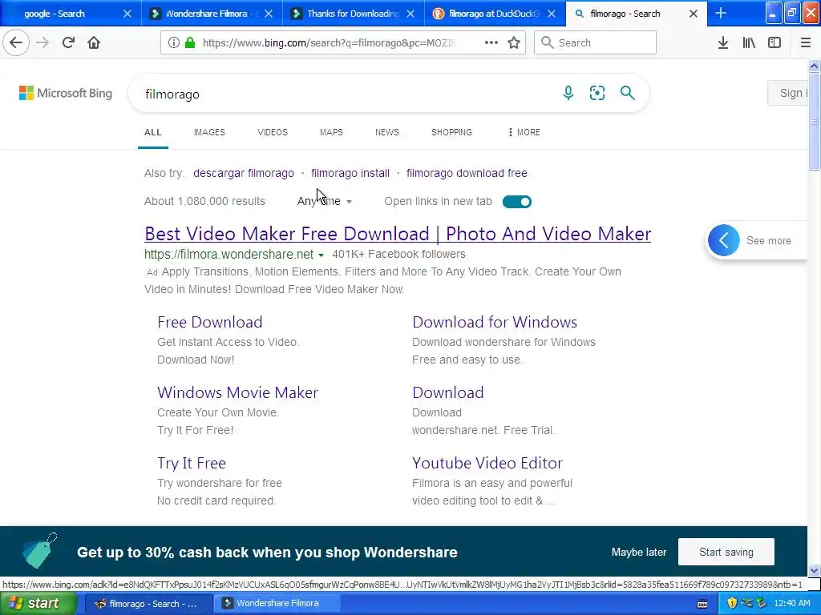Open the Best Video Maker Free Download result
Screen dimensions: 821x615
[x=398, y=233]
